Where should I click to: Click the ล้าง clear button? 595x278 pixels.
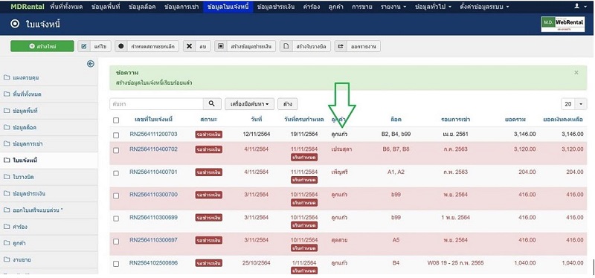click(288, 103)
